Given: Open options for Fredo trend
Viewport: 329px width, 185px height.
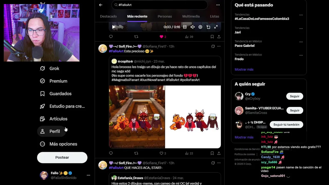Looking at the screenshot, I should pos(301,55).
